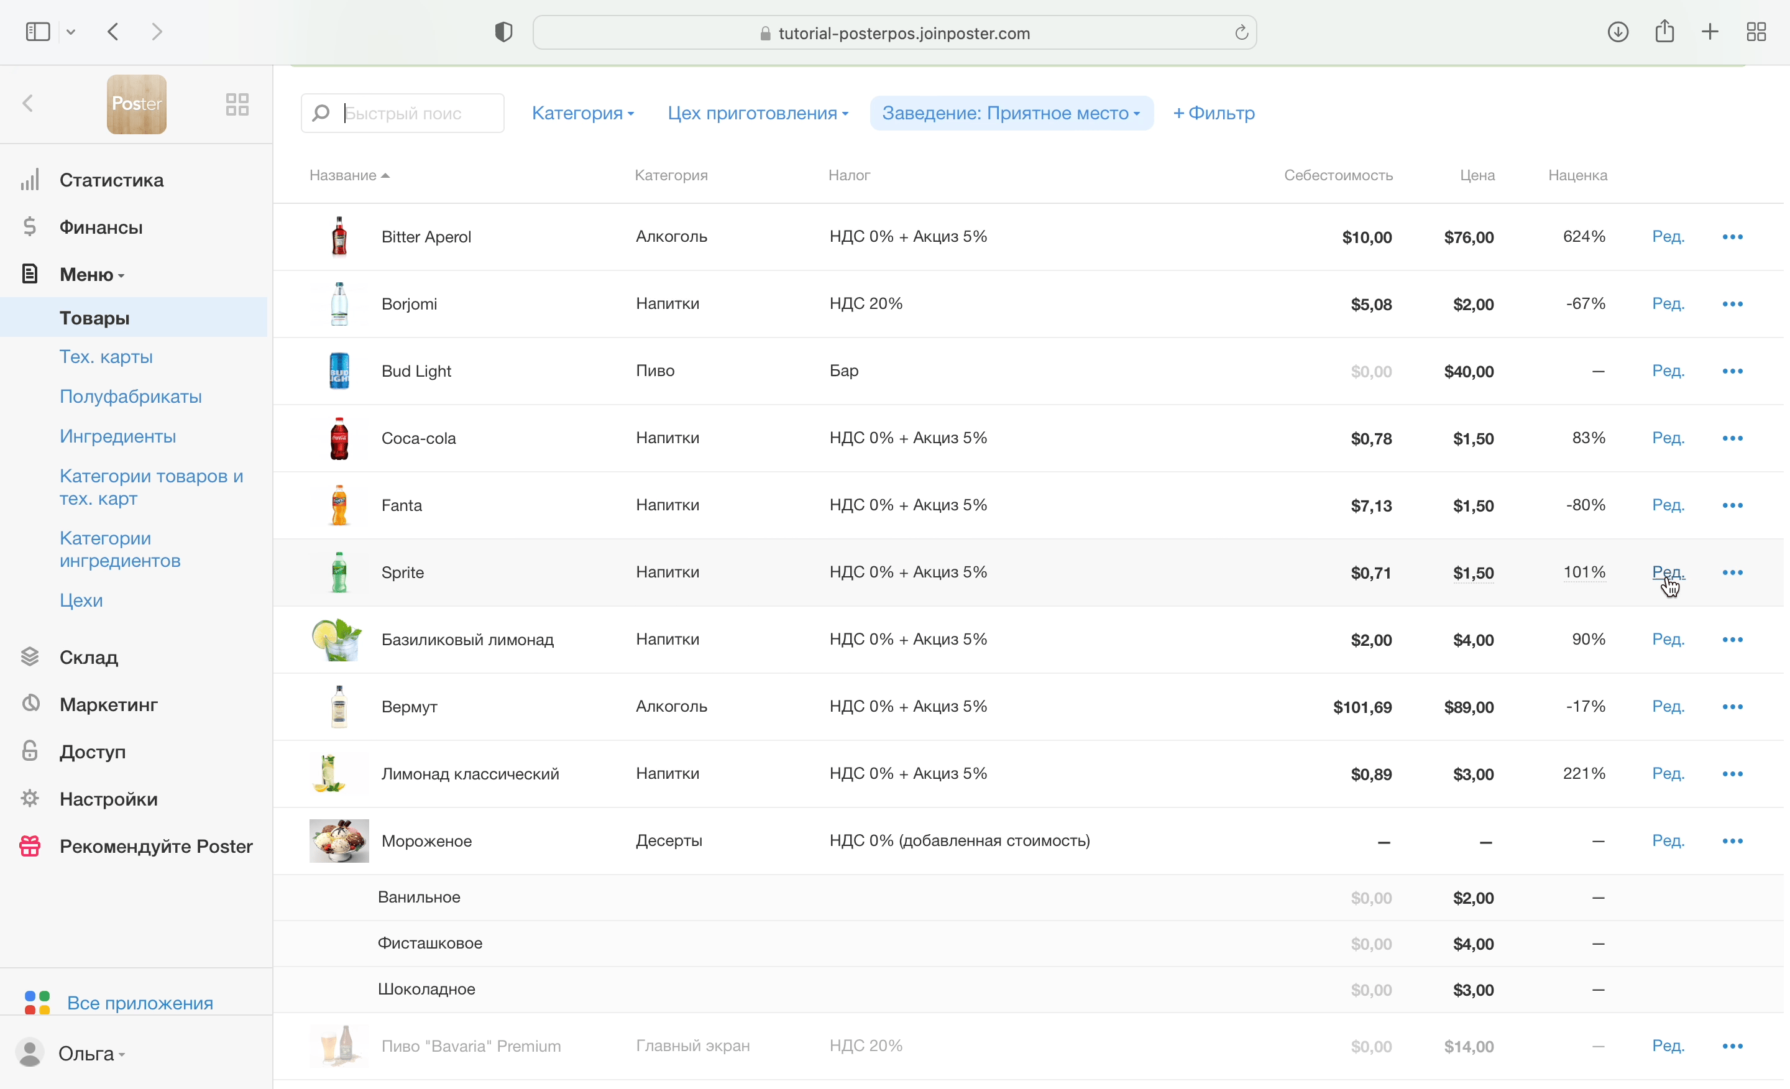Image resolution: width=1790 pixels, height=1089 pixels.
Task: Open three-dots menu for Bitter Aperol
Action: (x=1732, y=237)
